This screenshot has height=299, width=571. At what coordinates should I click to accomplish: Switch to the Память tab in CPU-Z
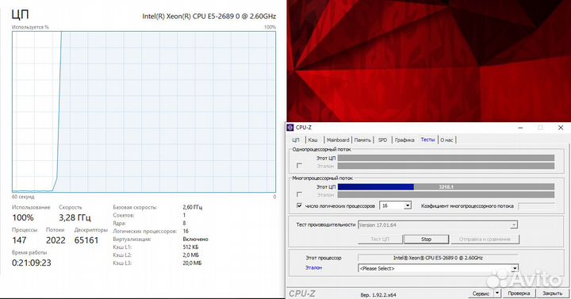pyautogui.click(x=362, y=140)
